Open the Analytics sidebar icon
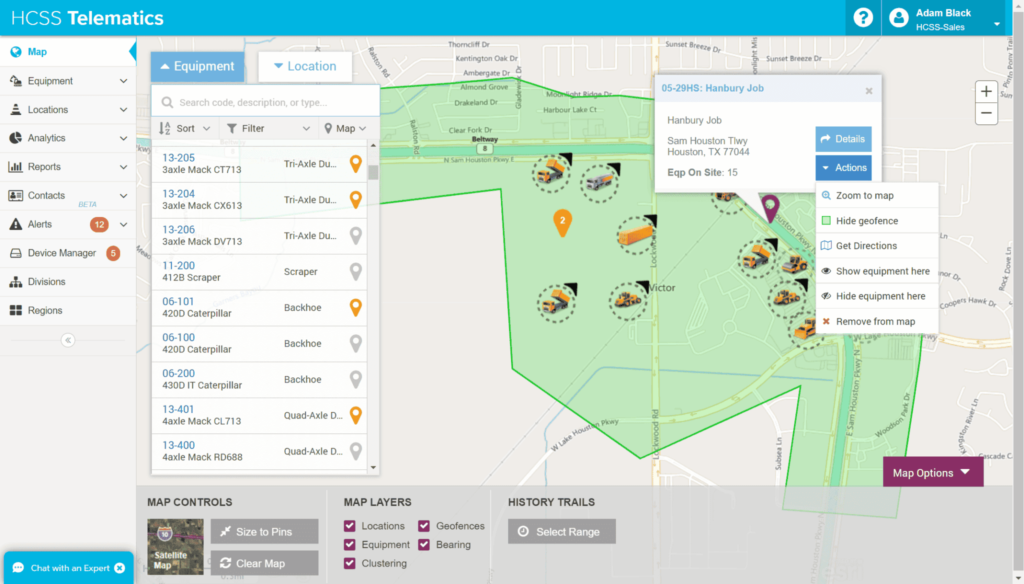The height and width of the screenshot is (584, 1024). (x=15, y=138)
